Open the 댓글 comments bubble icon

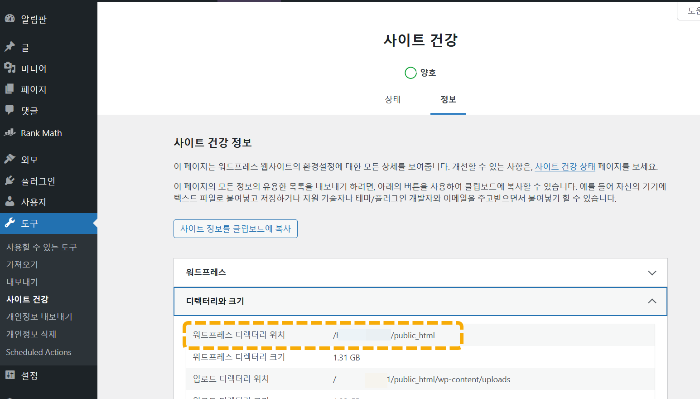(x=9, y=110)
